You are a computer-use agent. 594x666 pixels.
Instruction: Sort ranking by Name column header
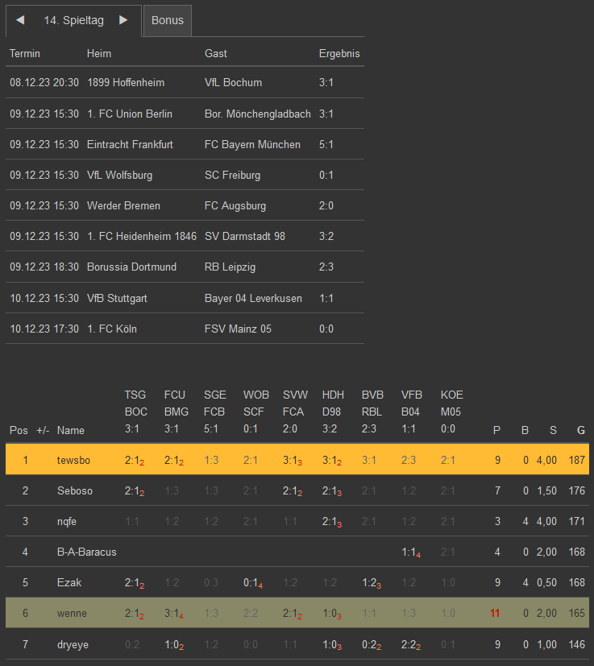71,430
